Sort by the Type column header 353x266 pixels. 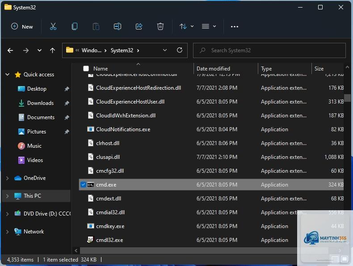point(266,69)
